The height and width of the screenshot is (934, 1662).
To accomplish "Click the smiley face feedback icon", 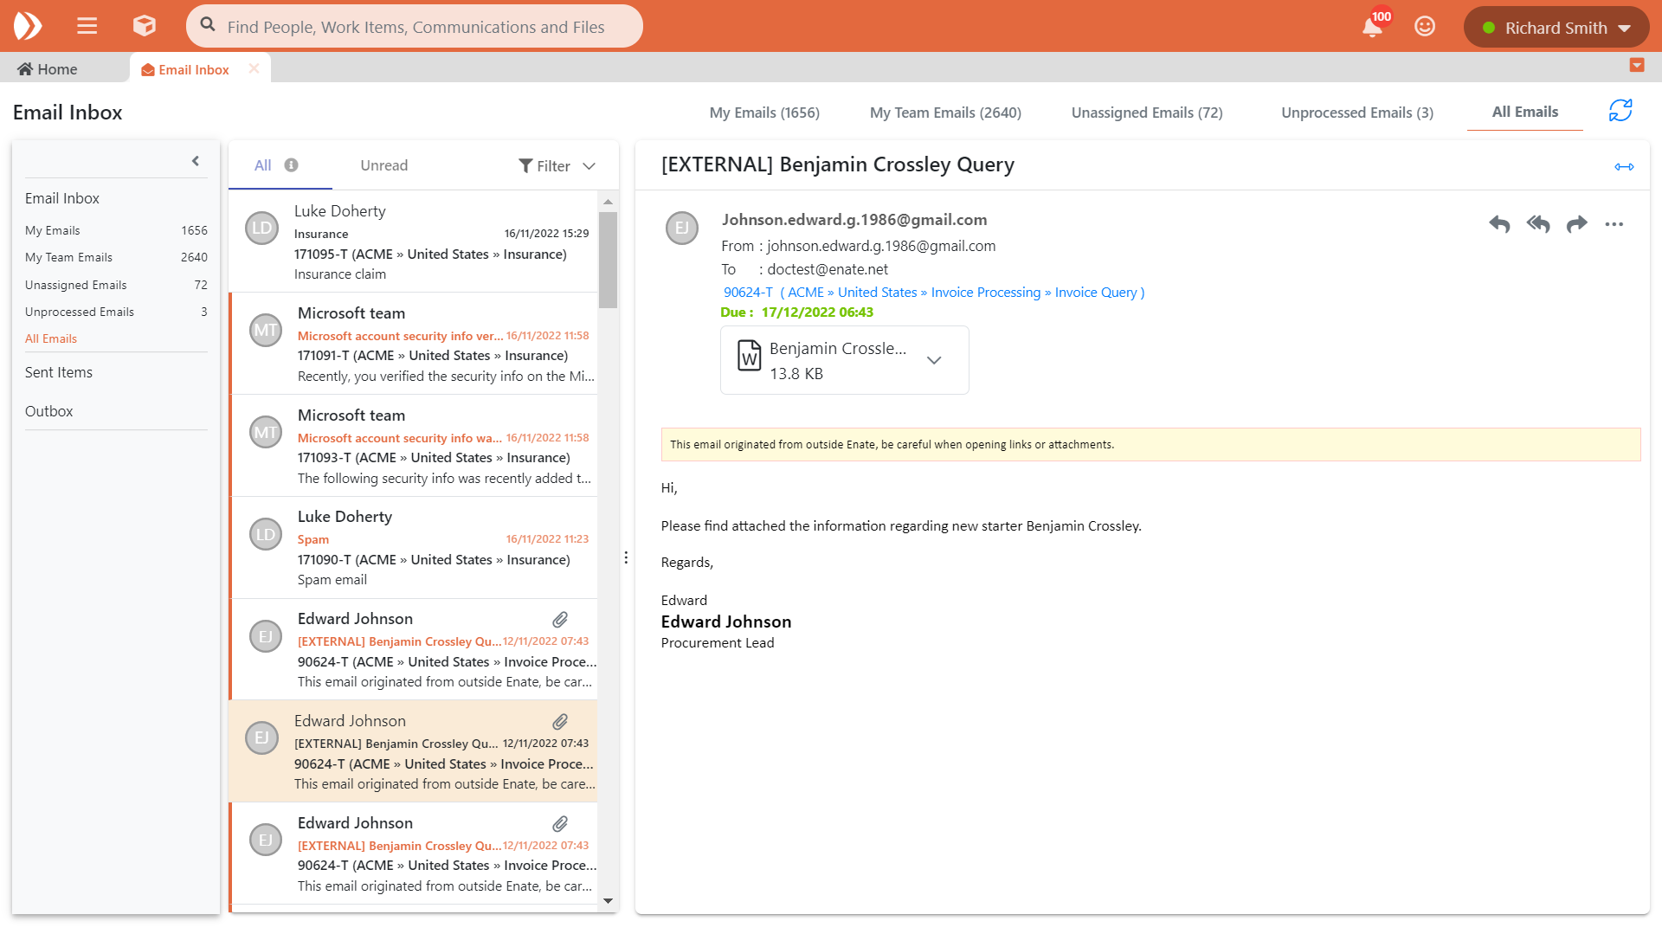I will [x=1424, y=27].
